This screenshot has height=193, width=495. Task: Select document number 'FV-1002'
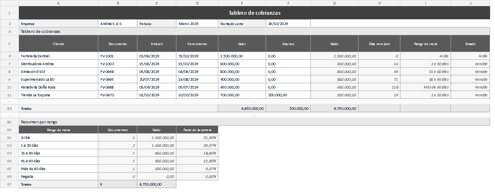(x=118, y=64)
